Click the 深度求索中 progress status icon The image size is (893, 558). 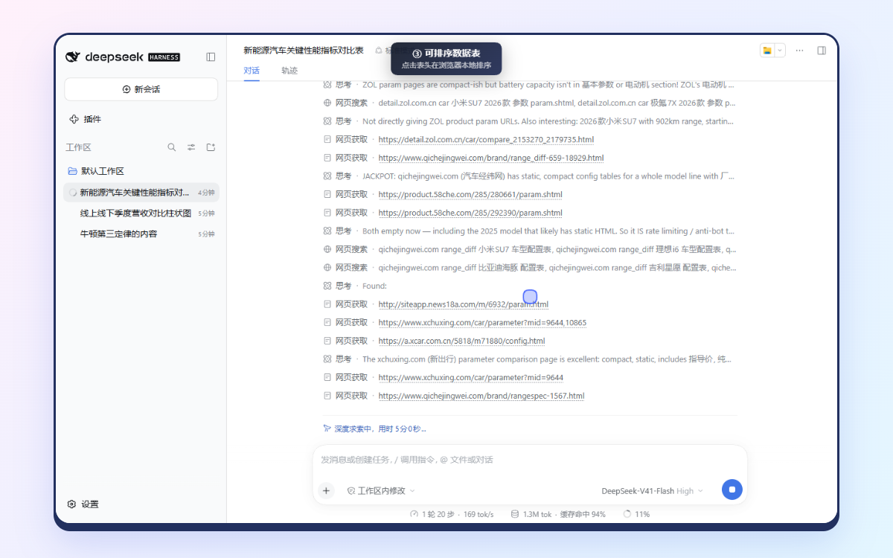click(327, 429)
